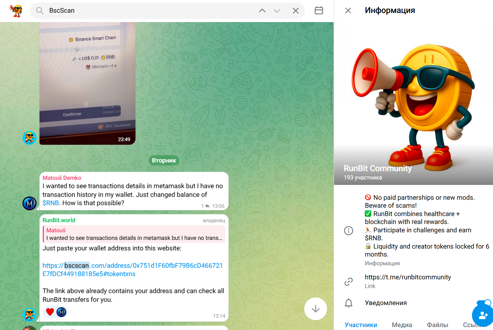
Task: Open RunBit.world profile from sender name
Action: 59,220
